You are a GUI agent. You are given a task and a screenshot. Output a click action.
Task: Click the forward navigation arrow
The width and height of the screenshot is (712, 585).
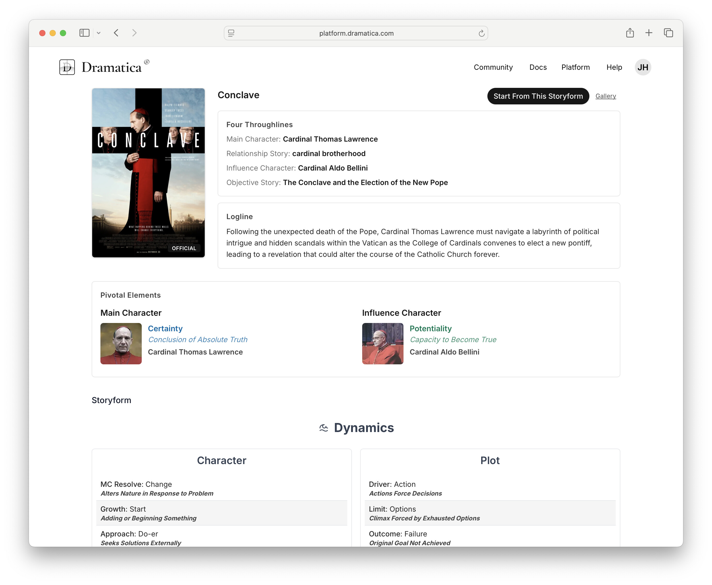[x=134, y=33]
